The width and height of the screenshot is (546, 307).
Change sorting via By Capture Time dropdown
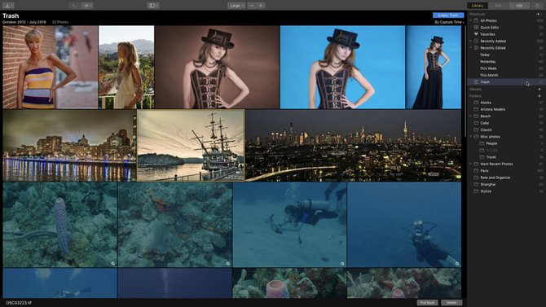(449, 22)
